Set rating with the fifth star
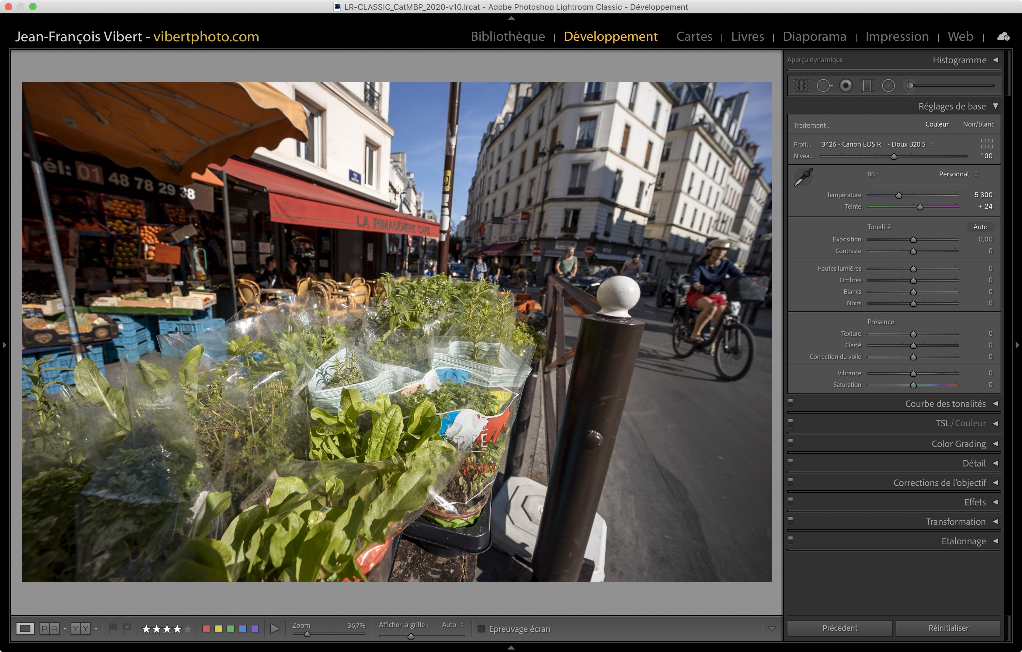The height and width of the screenshot is (652, 1022). [188, 629]
